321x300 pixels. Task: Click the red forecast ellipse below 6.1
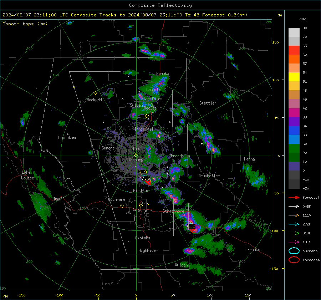pos(193,230)
